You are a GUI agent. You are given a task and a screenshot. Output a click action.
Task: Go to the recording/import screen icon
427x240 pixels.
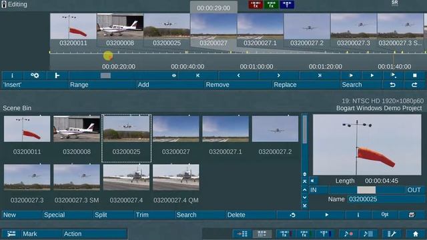pyautogui.click(x=242, y=234)
